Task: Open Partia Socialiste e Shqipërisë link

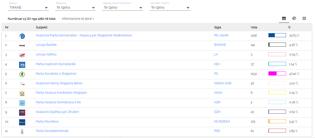Action: pyautogui.click(x=56, y=74)
